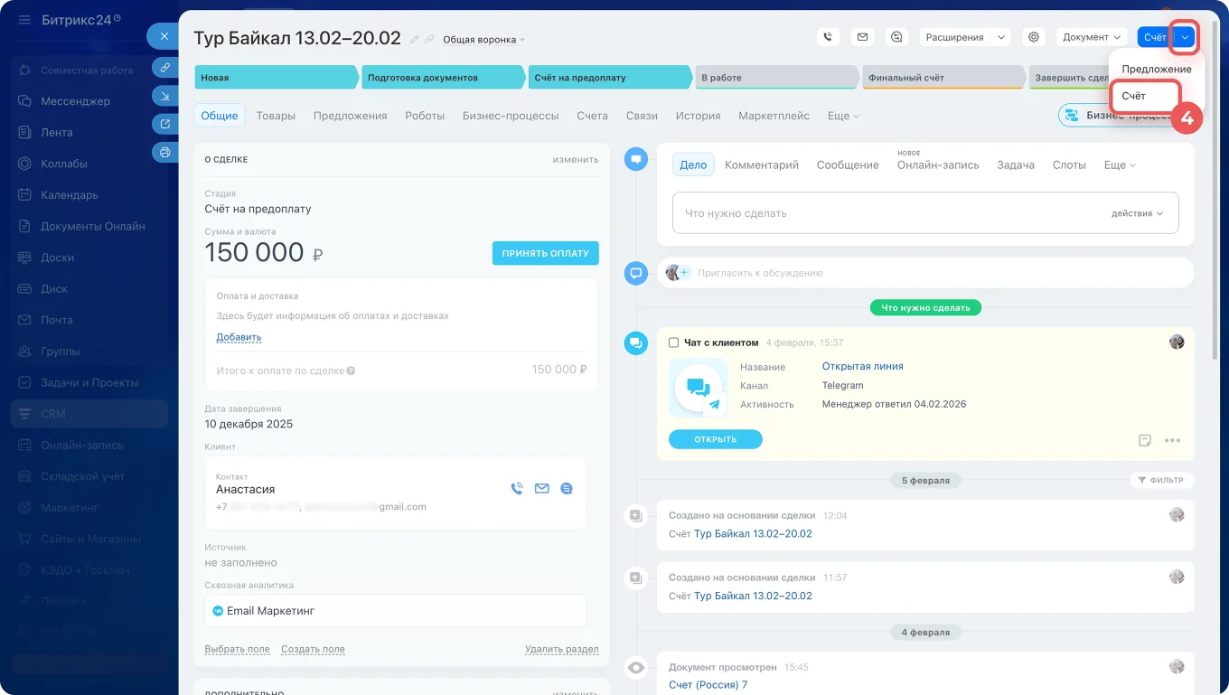The image size is (1229, 695).
Task: Select the В работе pipeline stage
Action: coord(775,78)
